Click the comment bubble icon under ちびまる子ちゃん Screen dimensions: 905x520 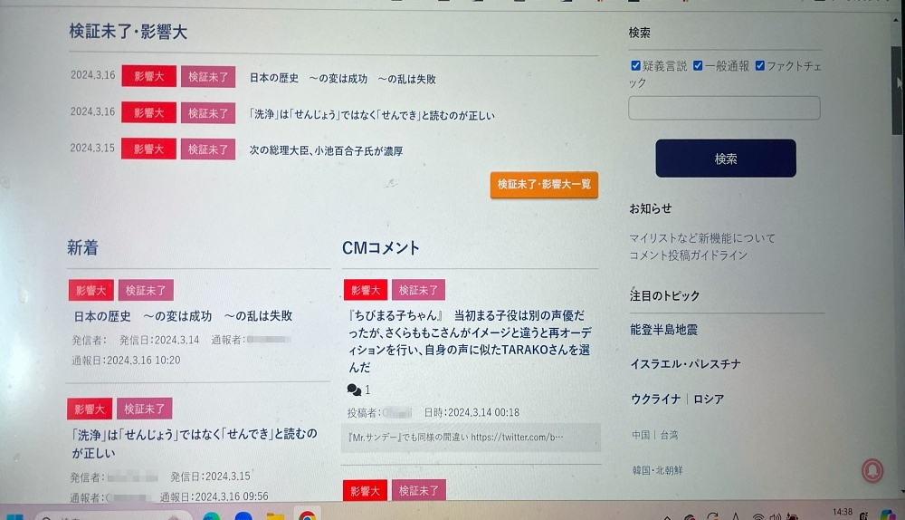coord(354,390)
